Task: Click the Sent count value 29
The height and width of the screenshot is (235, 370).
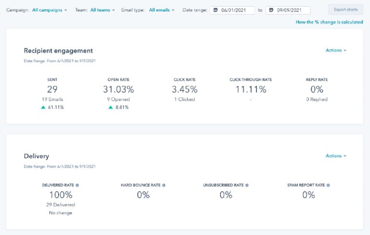Action: [x=53, y=89]
